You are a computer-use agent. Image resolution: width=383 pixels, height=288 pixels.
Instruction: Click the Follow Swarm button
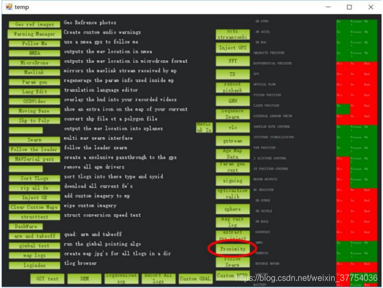(x=233, y=262)
